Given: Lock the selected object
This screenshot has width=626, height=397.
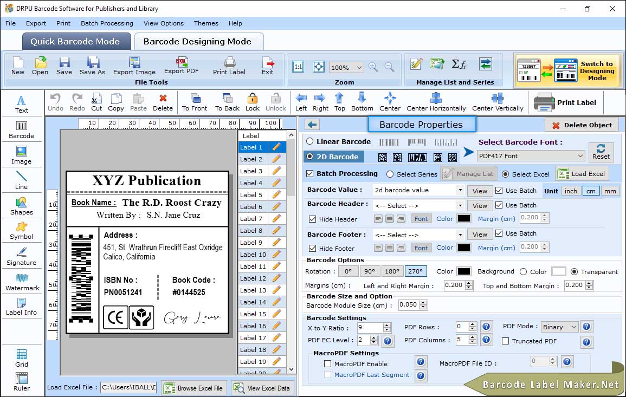Looking at the screenshot, I should (253, 102).
